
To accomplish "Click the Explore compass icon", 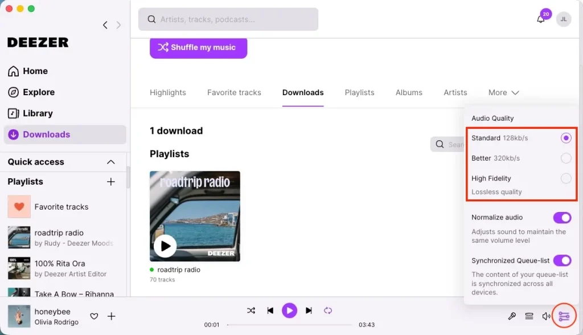I will [14, 92].
